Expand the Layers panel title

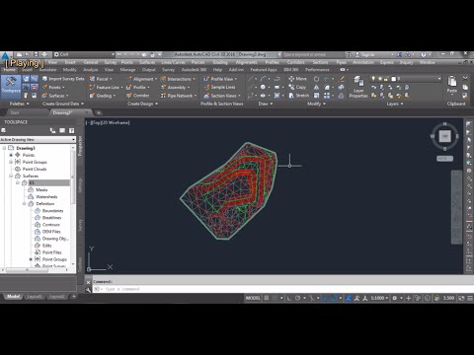coord(395,104)
